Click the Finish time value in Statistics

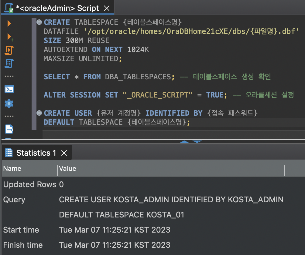pos(115,245)
